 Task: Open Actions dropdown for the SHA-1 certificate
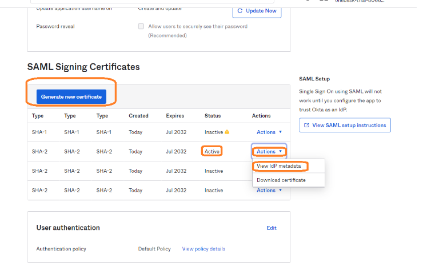(269, 132)
